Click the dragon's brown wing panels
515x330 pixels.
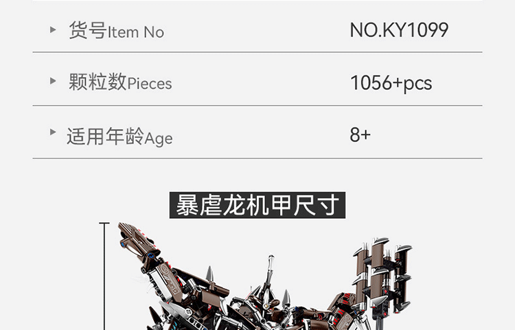[x=382, y=276]
